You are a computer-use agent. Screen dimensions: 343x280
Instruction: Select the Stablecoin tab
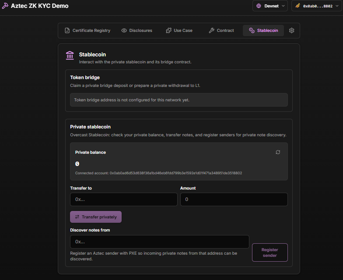click(x=263, y=31)
